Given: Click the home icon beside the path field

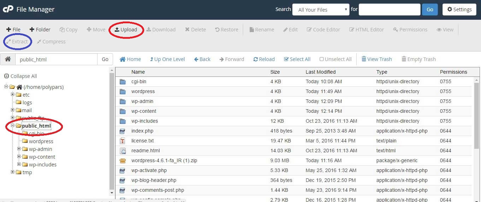Looking at the screenshot, I should (x=8, y=59).
